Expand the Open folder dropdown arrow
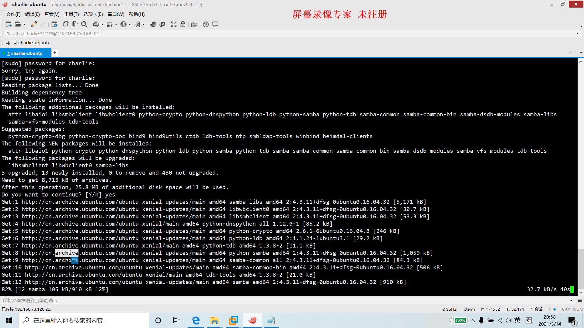Image resolution: width=584 pixels, height=328 pixels. point(24,25)
